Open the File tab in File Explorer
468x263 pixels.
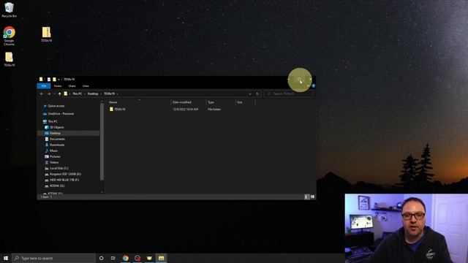pyautogui.click(x=44, y=86)
